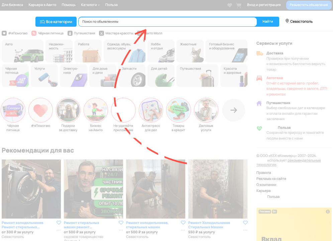
Task: Open the Услуги category tile
Action: pos(44,76)
